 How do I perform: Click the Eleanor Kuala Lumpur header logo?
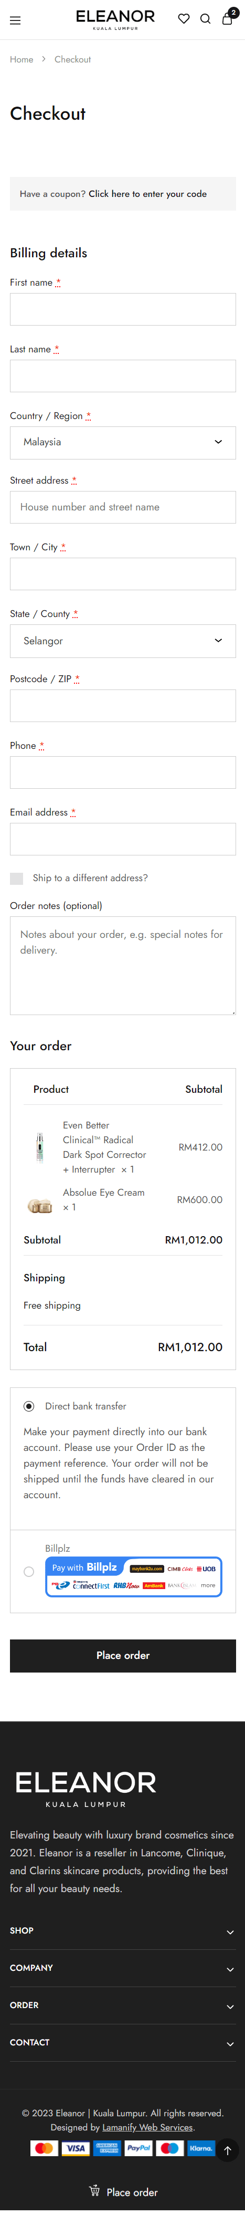click(115, 20)
